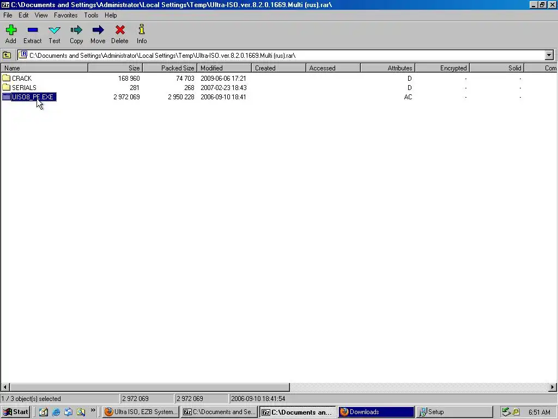The height and width of the screenshot is (419, 558).
Task: Click the Outlook Express quick launch icon
Action: [68, 412]
